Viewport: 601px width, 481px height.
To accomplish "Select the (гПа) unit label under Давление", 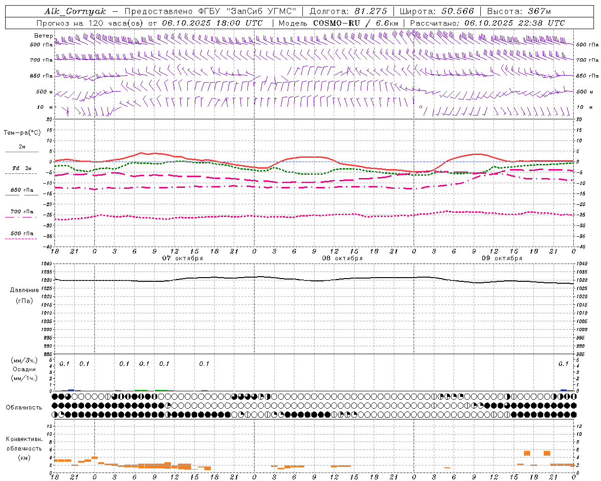I will (x=24, y=301).
